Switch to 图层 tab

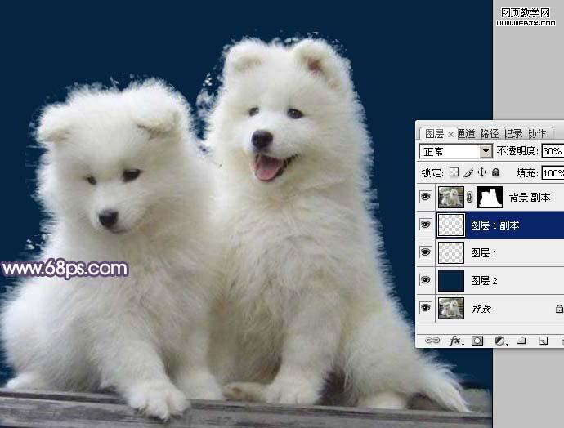[x=434, y=134]
